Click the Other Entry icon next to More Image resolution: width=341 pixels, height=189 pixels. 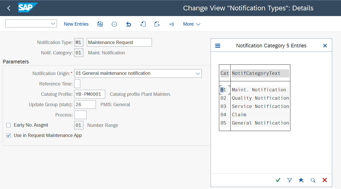coord(171,24)
